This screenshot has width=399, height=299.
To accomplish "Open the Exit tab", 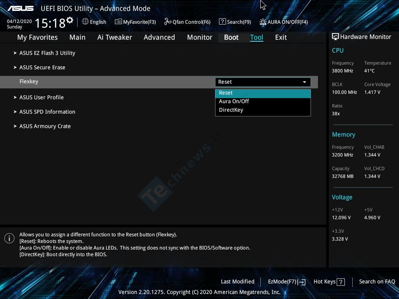I will click(x=281, y=37).
